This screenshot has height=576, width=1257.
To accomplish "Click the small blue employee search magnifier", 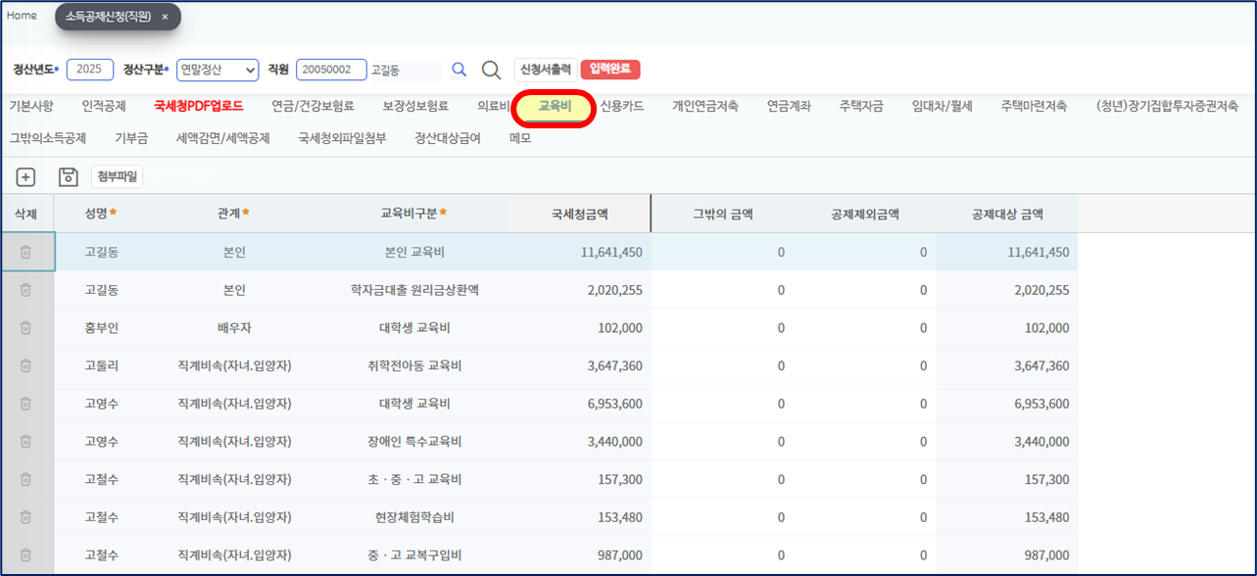I will [x=459, y=70].
